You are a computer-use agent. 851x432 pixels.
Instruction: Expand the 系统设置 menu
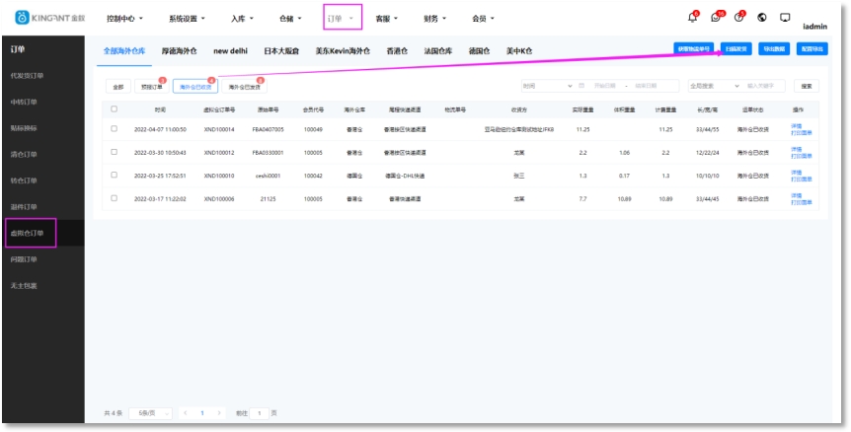(187, 19)
